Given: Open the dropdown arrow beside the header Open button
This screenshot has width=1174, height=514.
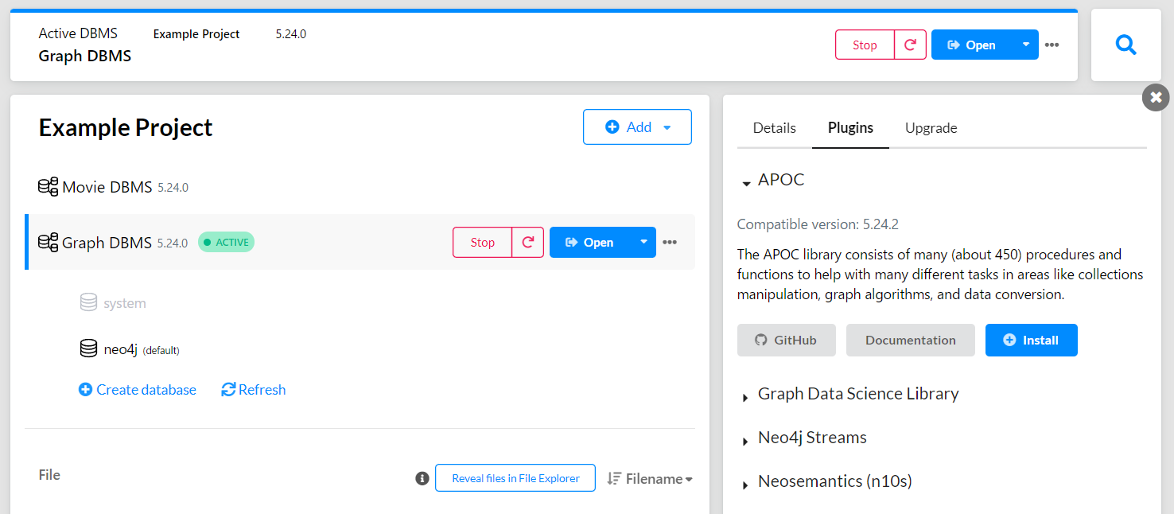Looking at the screenshot, I should point(1025,45).
